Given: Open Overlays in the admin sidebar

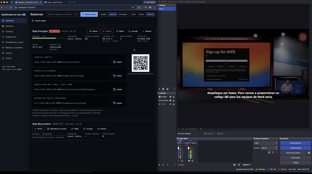Looking at the screenshot, I should point(13,31).
